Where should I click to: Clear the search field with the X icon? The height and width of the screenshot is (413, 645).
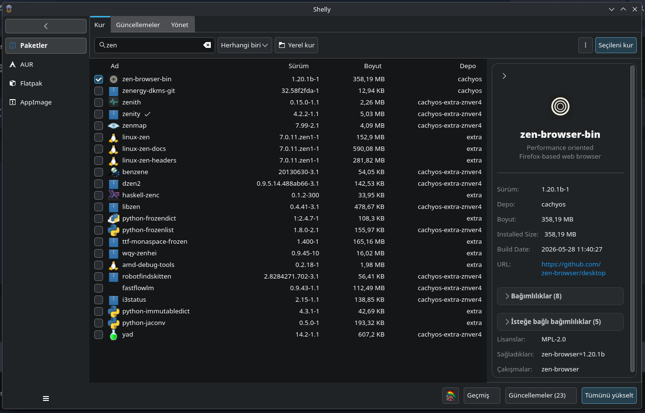pos(207,45)
